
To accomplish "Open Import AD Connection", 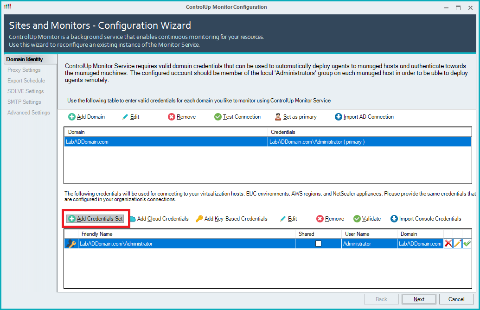I will tap(364, 117).
